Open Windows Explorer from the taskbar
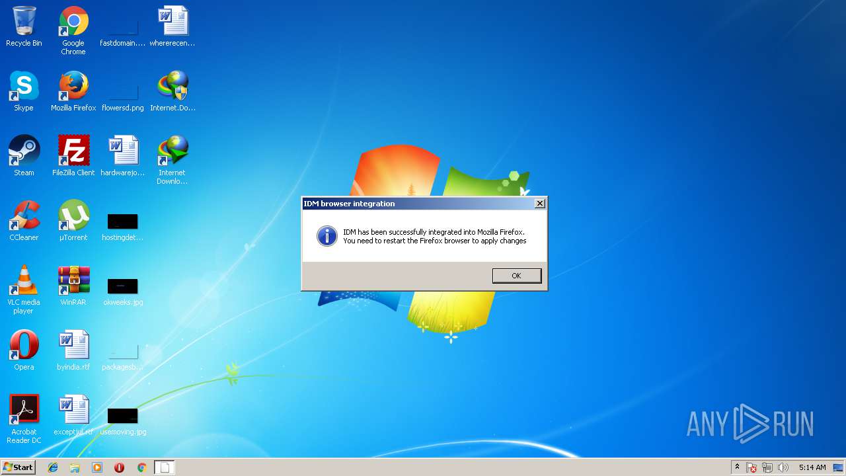This screenshot has width=846, height=476. pos(75,467)
